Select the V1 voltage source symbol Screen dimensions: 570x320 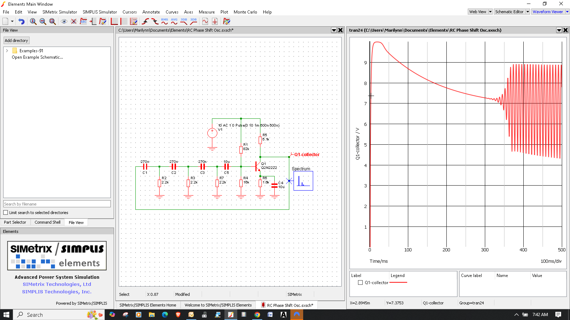coord(212,133)
